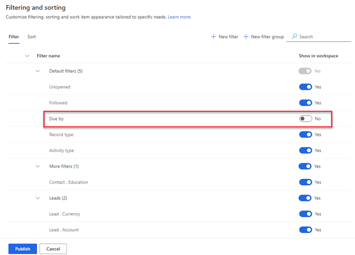Click the plus icon beside New filter
This screenshot has height=255, width=355.
tap(213, 37)
